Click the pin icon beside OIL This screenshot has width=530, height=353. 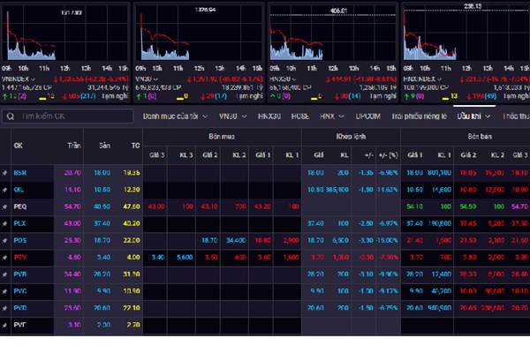(x=4, y=190)
